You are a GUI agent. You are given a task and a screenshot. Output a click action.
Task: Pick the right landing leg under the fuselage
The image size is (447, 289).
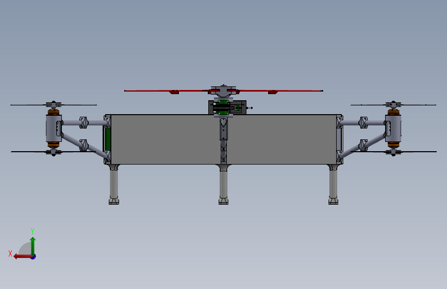tap(333, 184)
